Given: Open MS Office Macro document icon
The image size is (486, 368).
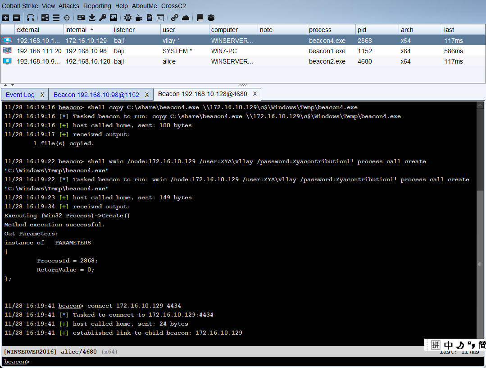Looking at the screenshot, I should point(150,18).
